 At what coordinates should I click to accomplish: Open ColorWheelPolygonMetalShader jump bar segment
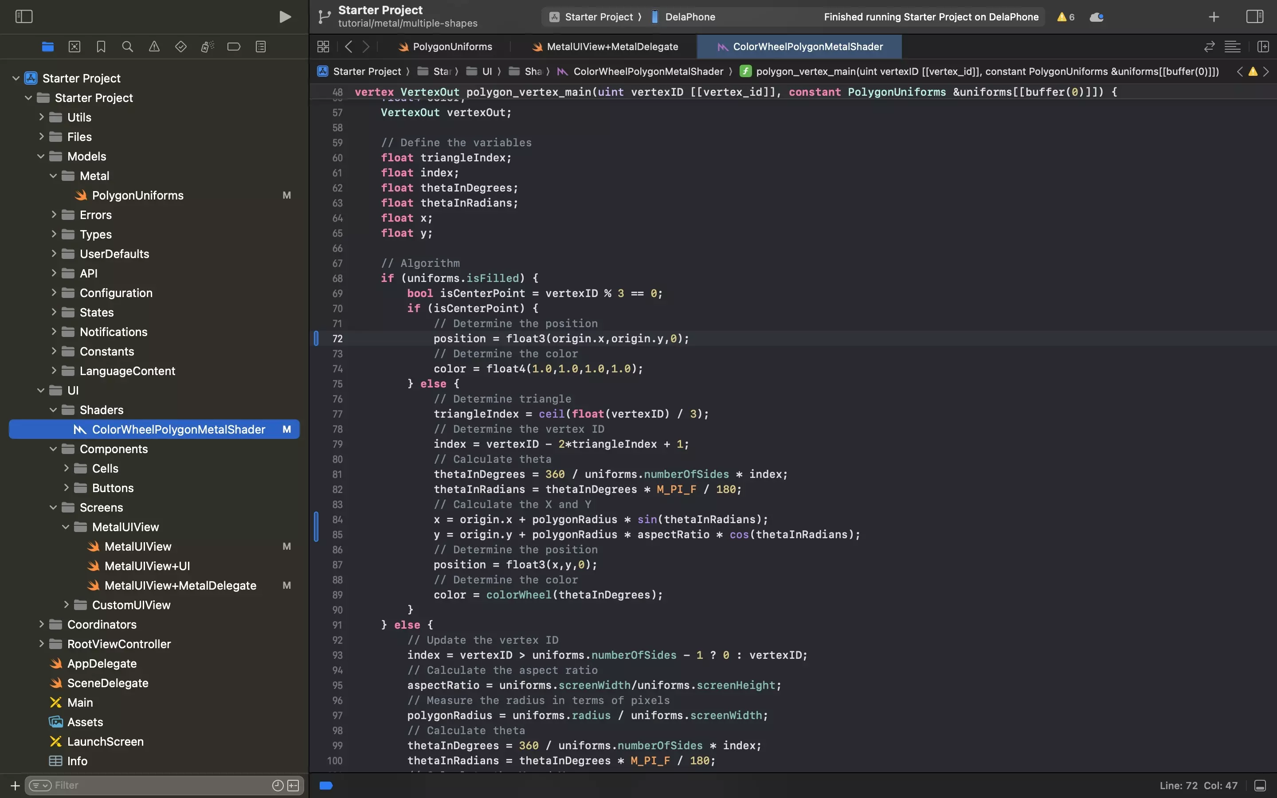(x=640, y=71)
